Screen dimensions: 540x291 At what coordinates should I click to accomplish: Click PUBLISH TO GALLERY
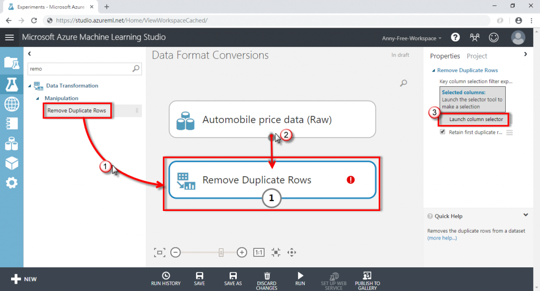click(367, 281)
